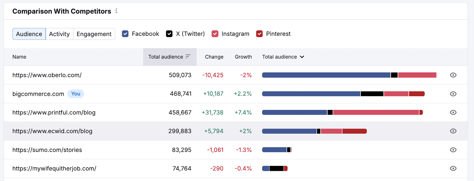This screenshot has width=474, height=181.
Task: Switch to the Engagement tab
Action: [x=94, y=34]
